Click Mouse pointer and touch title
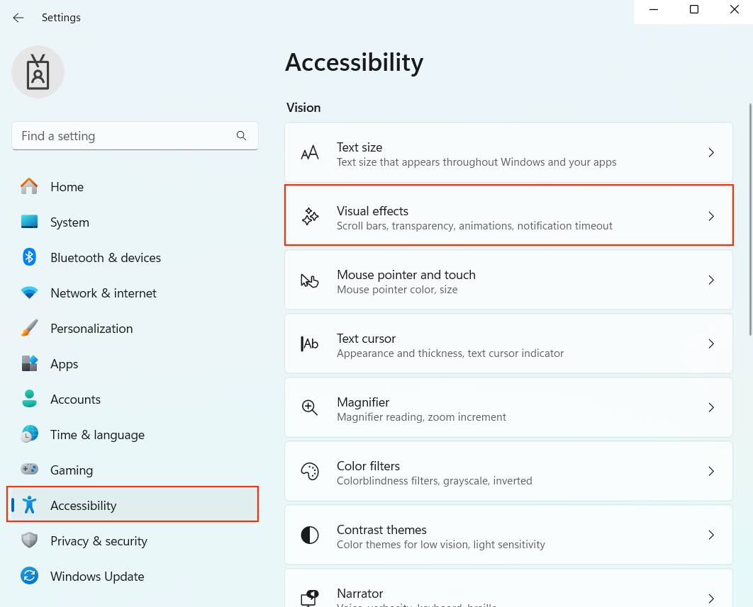Viewport: 753px width, 607px height. coord(406,275)
